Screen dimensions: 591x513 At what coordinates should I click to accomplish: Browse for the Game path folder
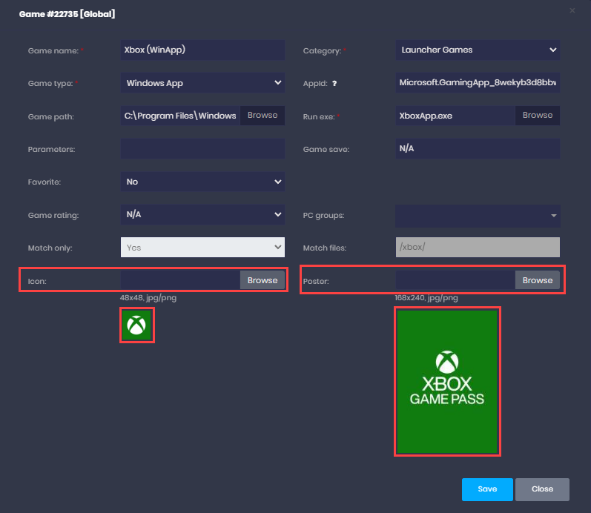(x=263, y=116)
